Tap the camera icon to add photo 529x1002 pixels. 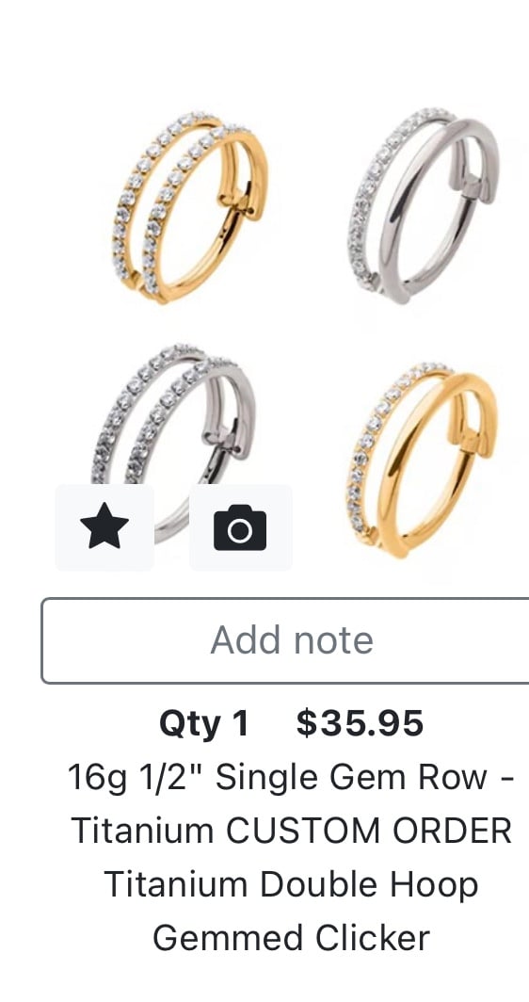click(x=240, y=527)
